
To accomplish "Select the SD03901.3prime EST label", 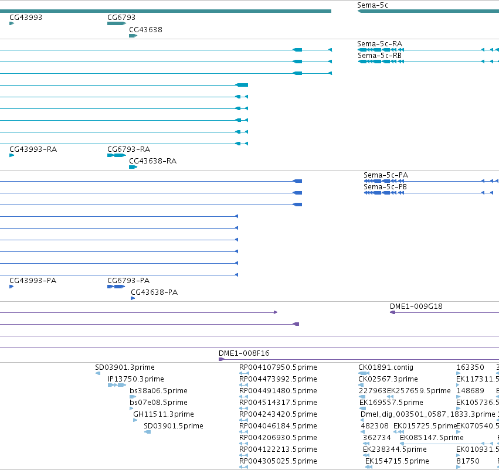I will tap(125, 367).
